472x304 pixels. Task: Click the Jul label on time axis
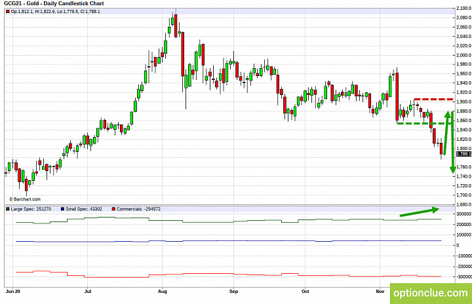tap(88, 292)
